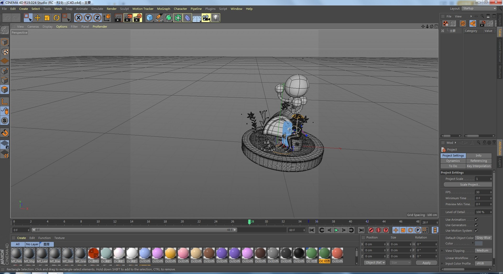Toggle Y axis lock icon
The height and width of the screenshot is (274, 503).
[x=88, y=18]
